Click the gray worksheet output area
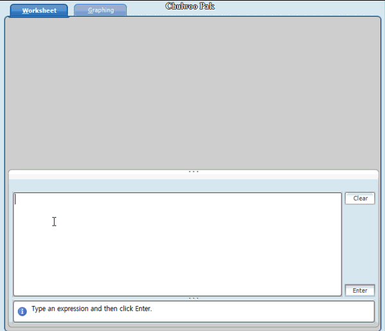 click(193, 93)
